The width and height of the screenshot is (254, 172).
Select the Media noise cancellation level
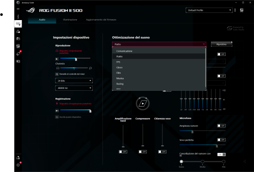click(202, 161)
